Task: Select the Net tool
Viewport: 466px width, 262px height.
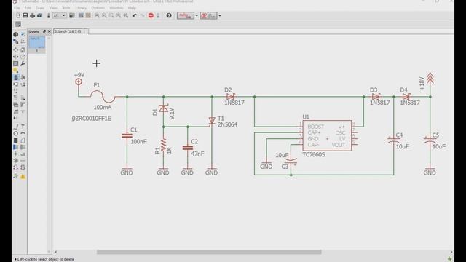Action: (23, 147)
